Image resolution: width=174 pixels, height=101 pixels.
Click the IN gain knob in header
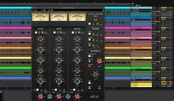point(45,10)
